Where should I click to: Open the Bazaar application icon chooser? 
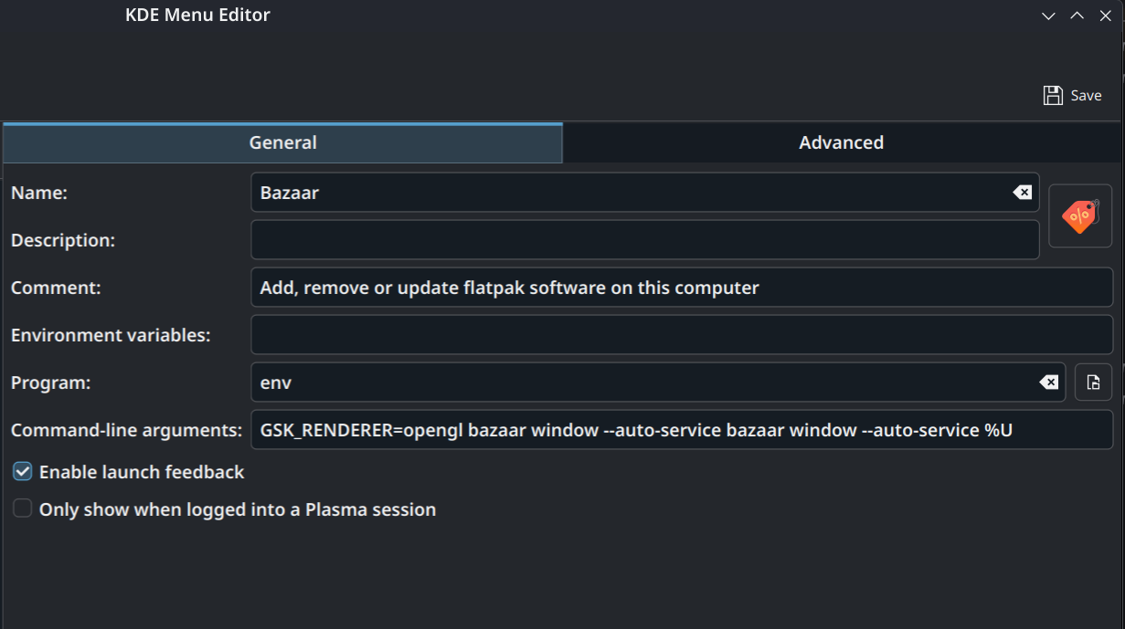[1080, 215]
